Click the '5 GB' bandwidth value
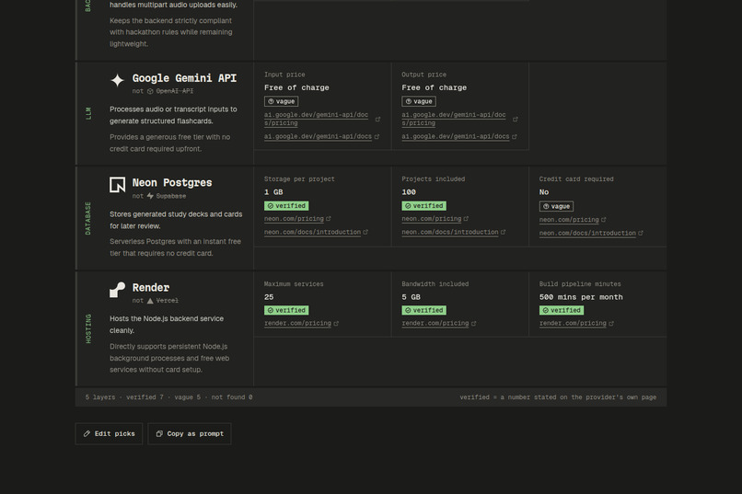This screenshot has width=742, height=494. point(412,297)
